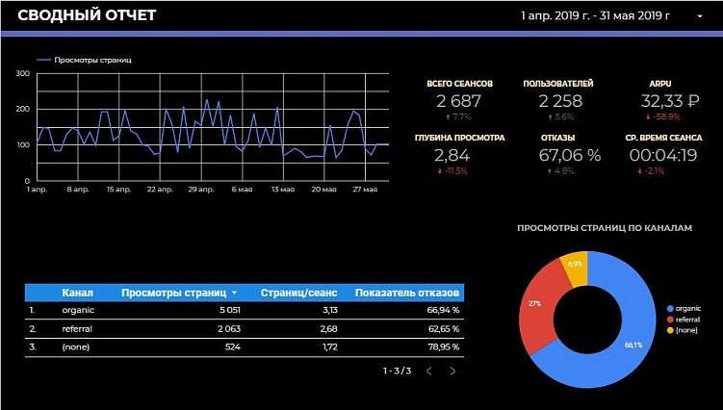This screenshot has height=410, width=723.
Task: Click the date range 1 апр. 2019 – 31 мая 2019
Action: [x=595, y=15]
